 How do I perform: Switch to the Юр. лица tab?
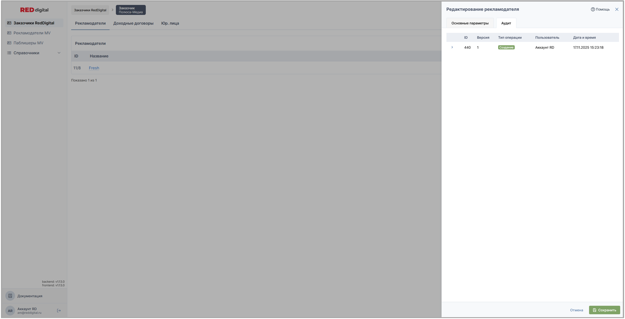pos(170,23)
